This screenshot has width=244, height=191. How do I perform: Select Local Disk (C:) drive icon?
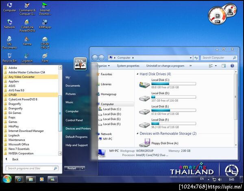tap(144, 84)
